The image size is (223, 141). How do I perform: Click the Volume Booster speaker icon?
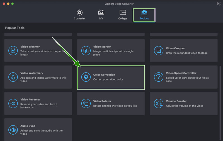coord(159,103)
